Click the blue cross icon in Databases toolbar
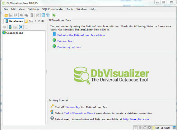The image size is (177, 130). click(x=21, y=27)
